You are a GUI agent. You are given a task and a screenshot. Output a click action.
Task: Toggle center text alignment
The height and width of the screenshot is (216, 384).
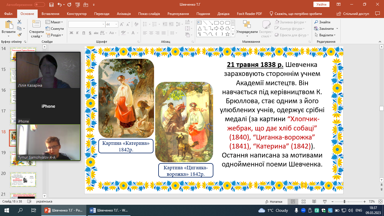point(151,33)
